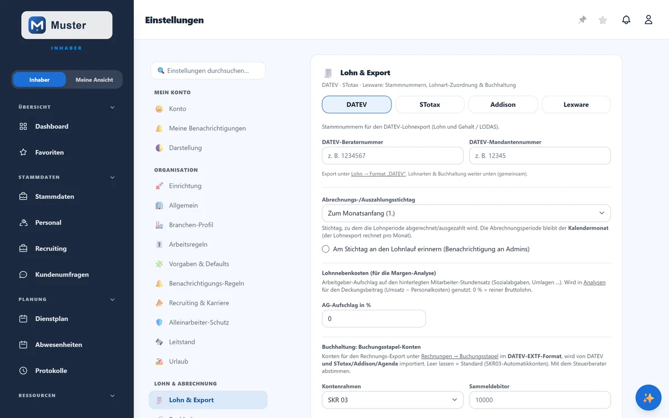Follow the Rechnungen → Buchungsstapel link
The width and height of the screenshot is (669, 418).
pyautogui.click(x=459, y=356)
